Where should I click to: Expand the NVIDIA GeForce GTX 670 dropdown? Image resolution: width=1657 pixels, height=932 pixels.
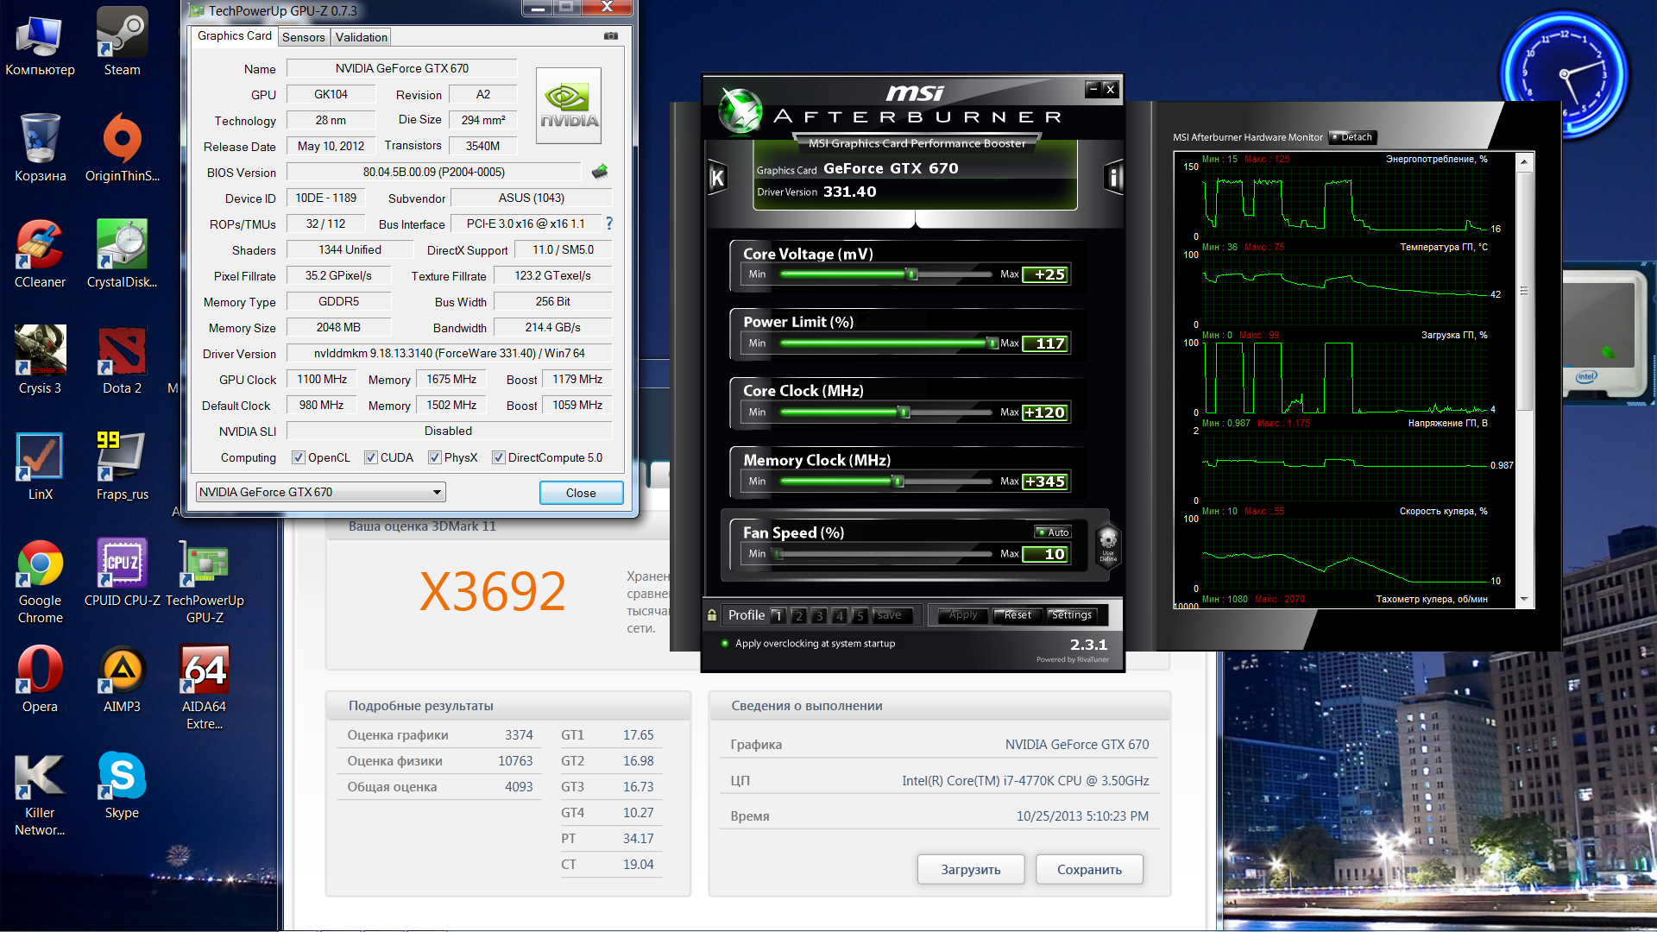438,492
